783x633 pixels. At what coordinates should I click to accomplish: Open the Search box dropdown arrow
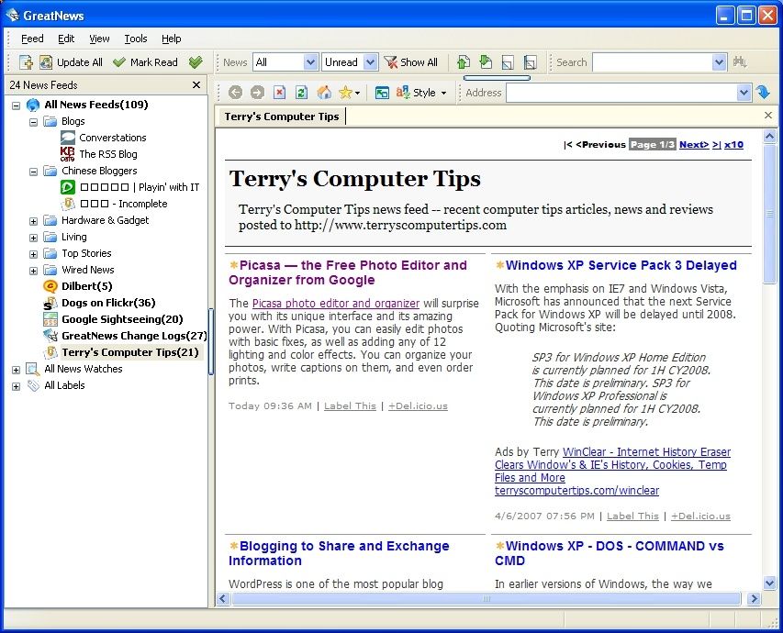[719, 62]
